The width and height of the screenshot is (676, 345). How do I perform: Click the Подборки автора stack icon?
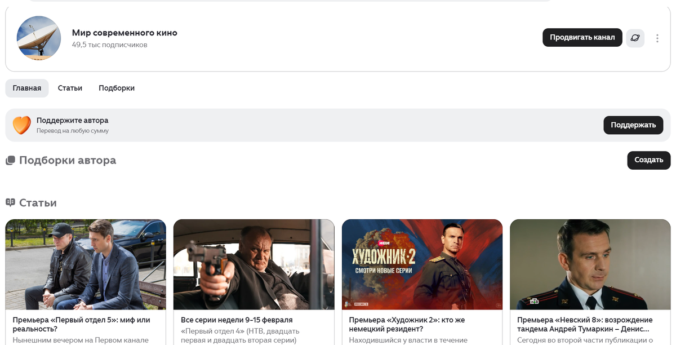point(10,161)
